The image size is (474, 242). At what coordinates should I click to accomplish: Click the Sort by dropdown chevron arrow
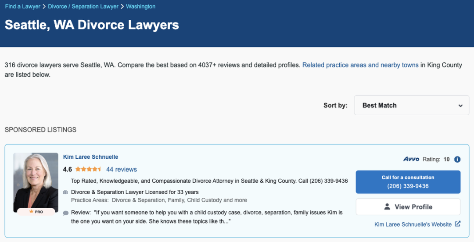point(460,106)
